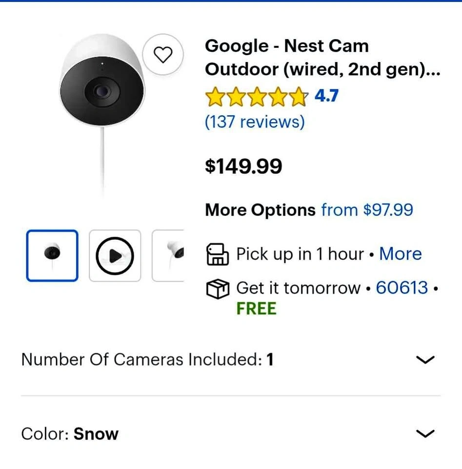Viewport: 462px width, 469px height.
Task: Expand Number Of Cameras Included chevron
Action: [425, 360]
